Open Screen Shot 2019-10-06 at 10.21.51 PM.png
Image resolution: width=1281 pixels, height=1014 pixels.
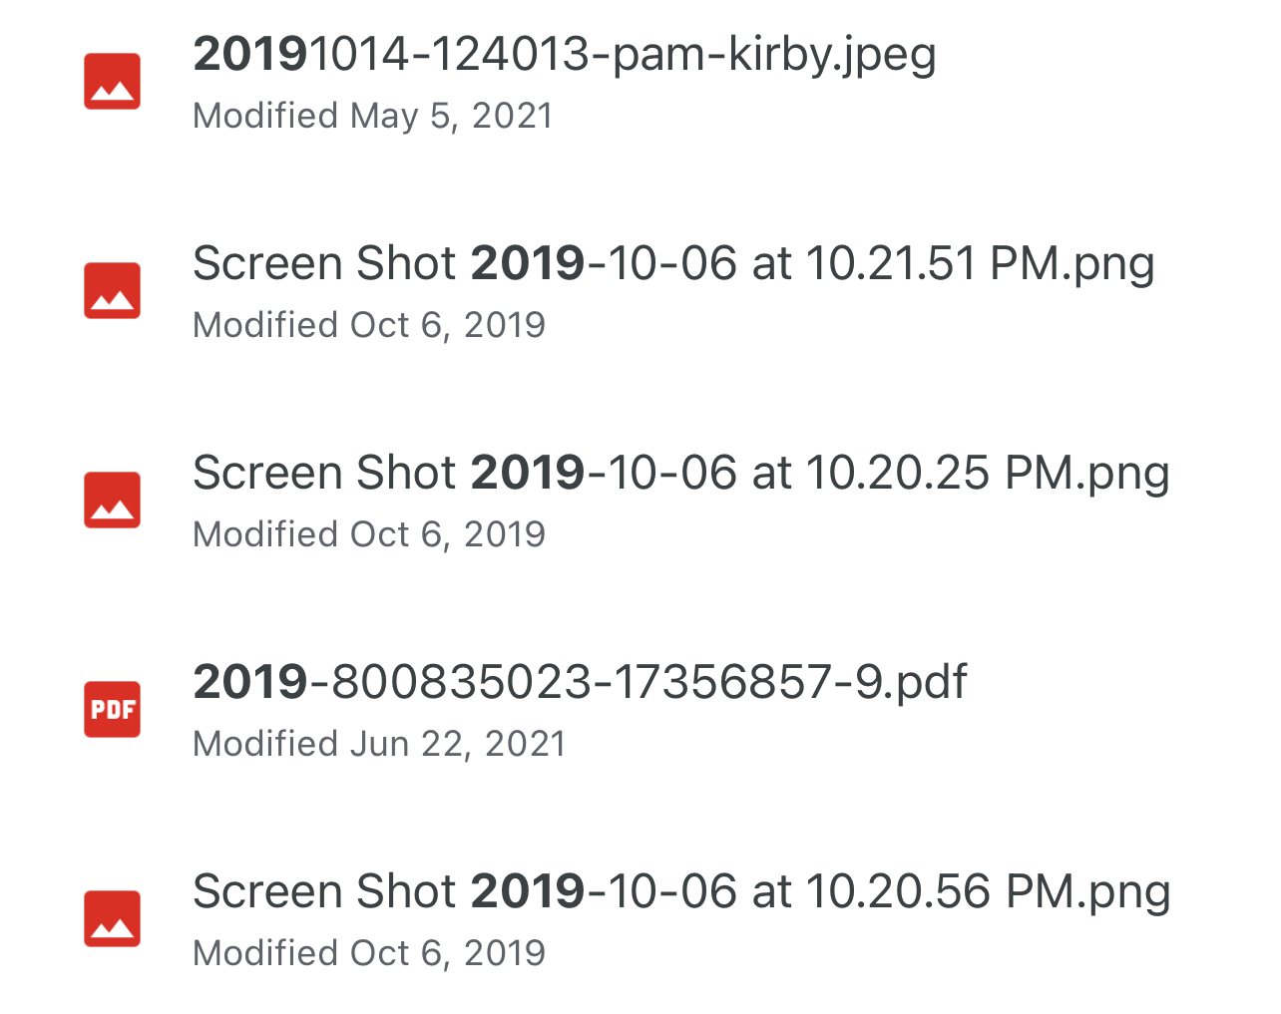[673, 264]
